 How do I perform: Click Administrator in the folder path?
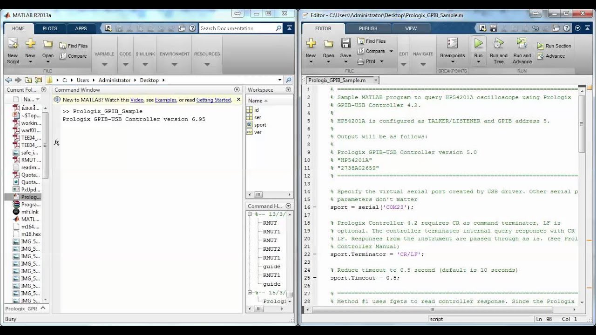(x=115, y=80)
